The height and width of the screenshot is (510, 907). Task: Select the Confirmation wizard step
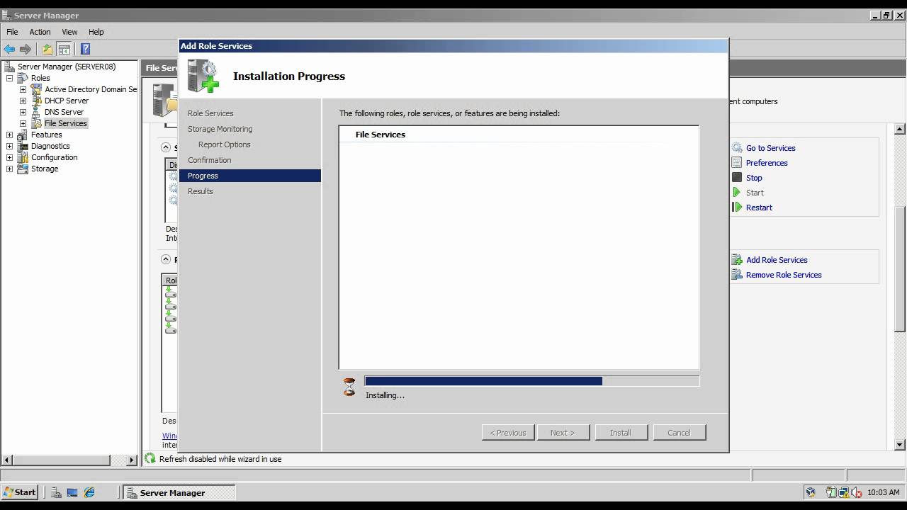pos(209,160)
